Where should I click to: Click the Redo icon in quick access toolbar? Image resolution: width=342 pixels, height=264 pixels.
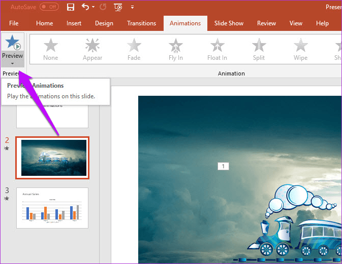pyautogui.click(x=103, y=7)
